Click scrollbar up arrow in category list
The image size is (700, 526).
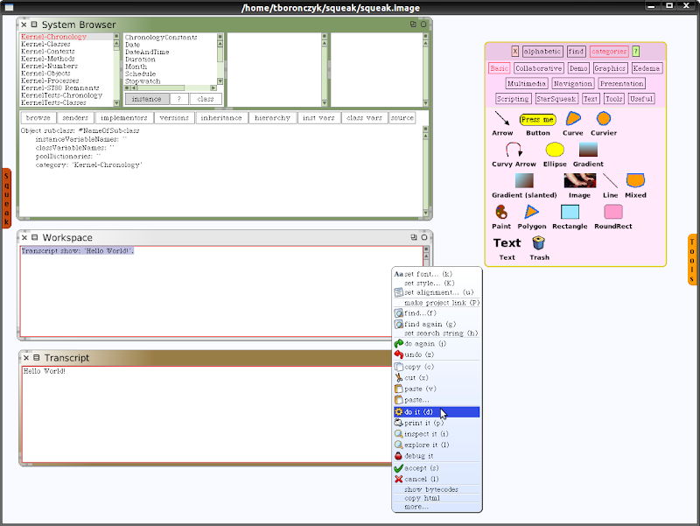coord(116,43)
